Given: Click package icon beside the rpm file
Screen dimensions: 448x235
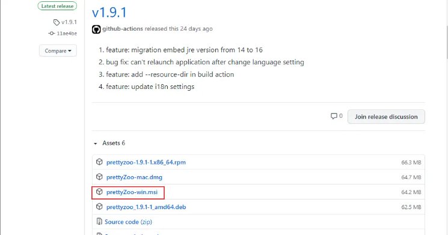Looking at the screenshot, I should click(99, 162).
